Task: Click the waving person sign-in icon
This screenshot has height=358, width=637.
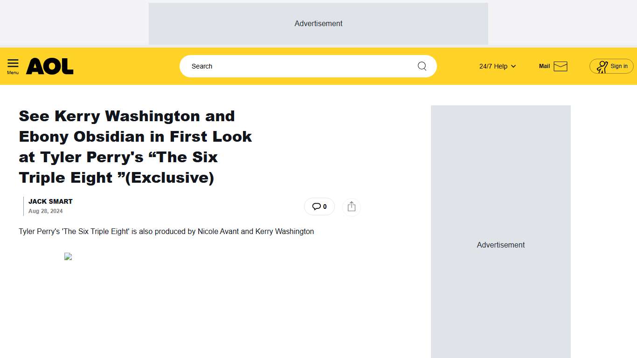Action: point(602,67)
